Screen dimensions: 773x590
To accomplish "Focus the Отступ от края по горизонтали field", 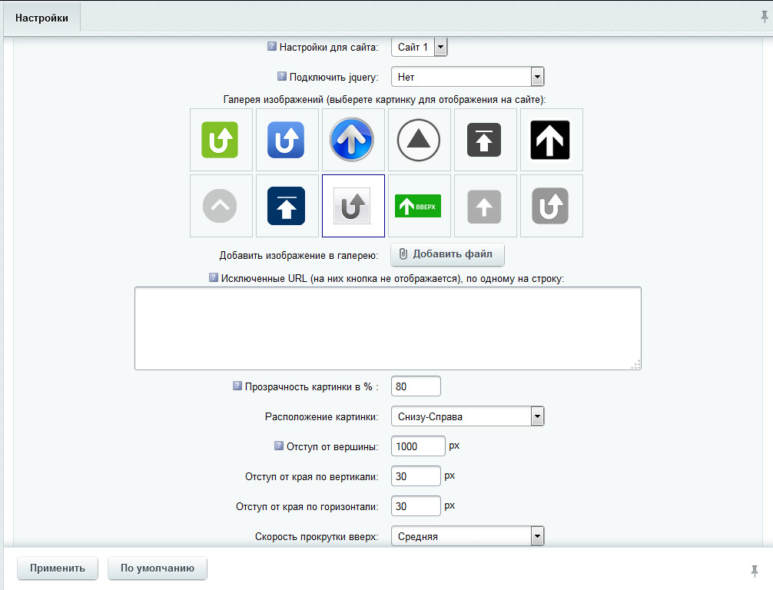I will [x=416, y=506].
